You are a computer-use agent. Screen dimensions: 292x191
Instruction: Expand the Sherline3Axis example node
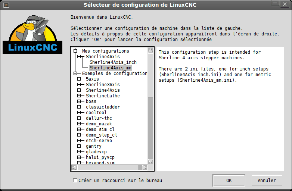79,84
